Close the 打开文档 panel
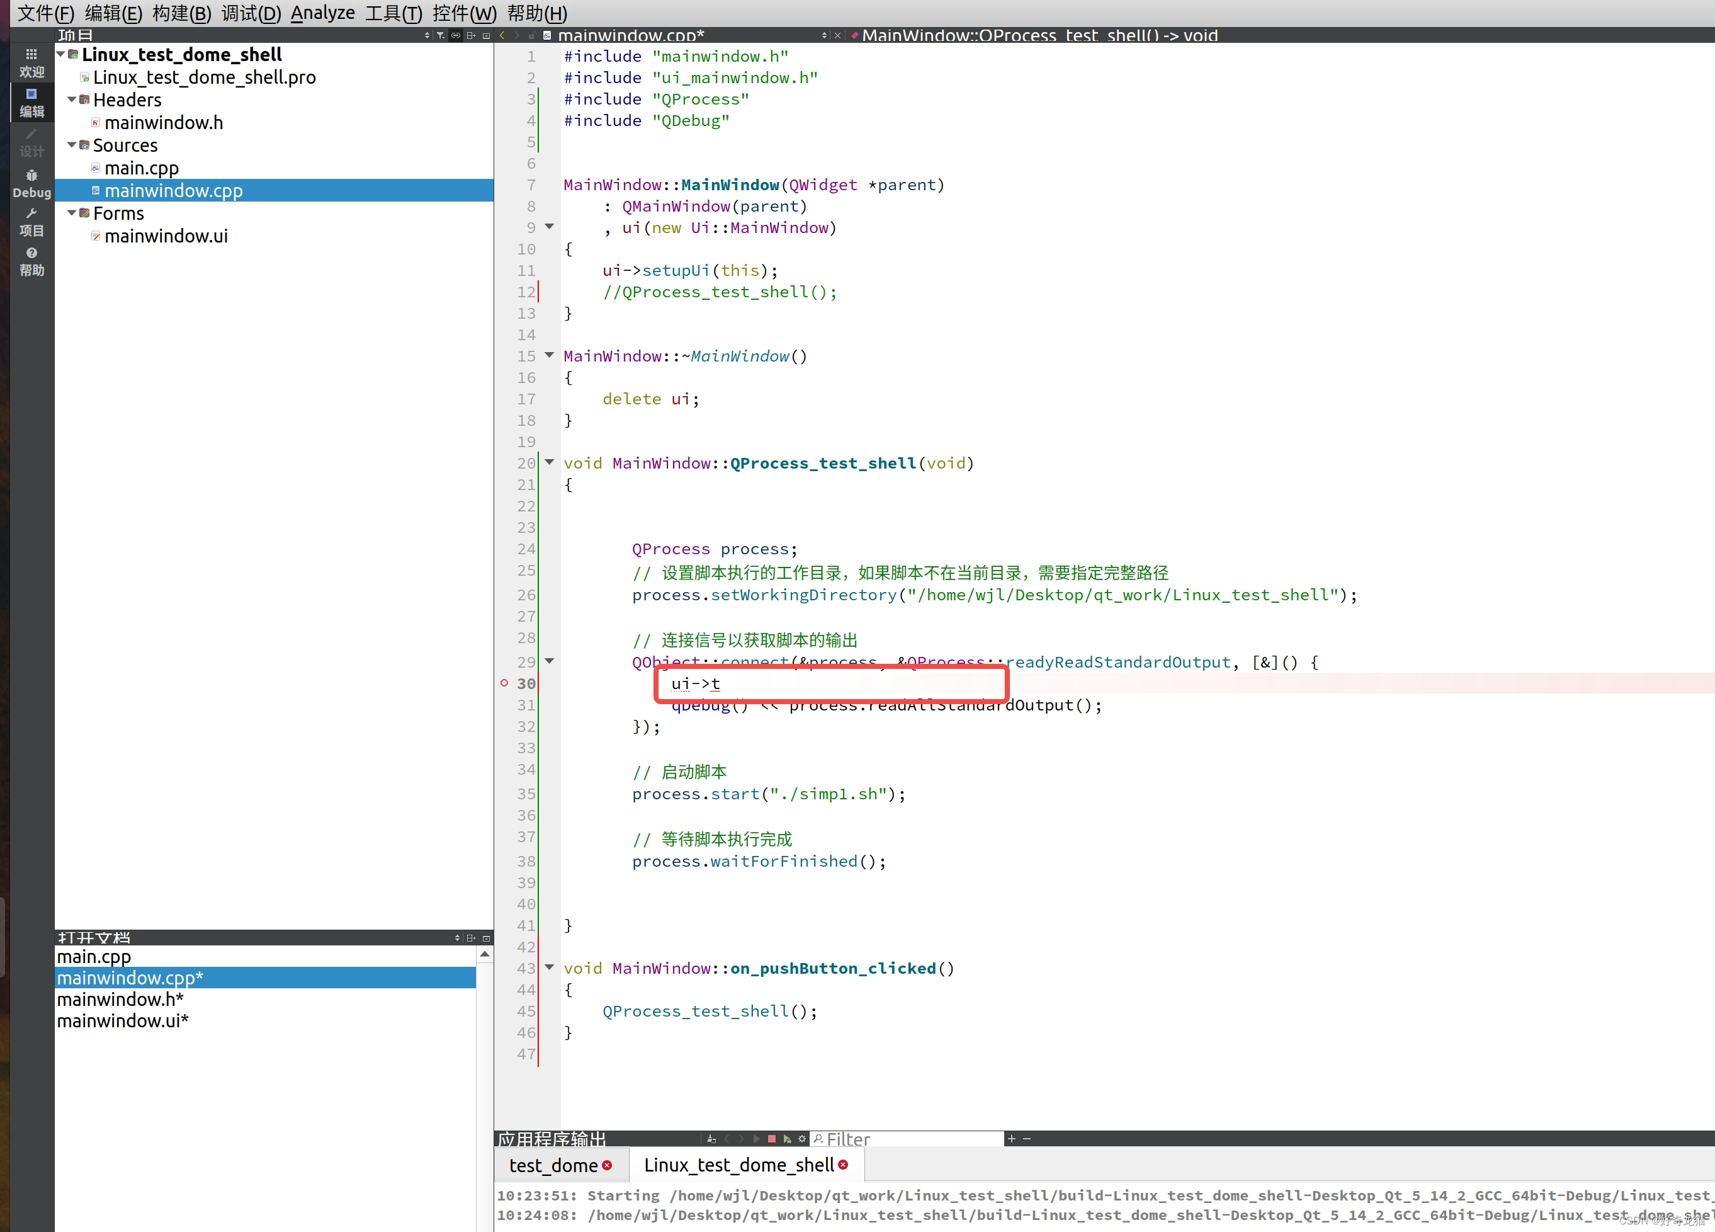This screenshot has height=1232, width=1715. point(486,938)
